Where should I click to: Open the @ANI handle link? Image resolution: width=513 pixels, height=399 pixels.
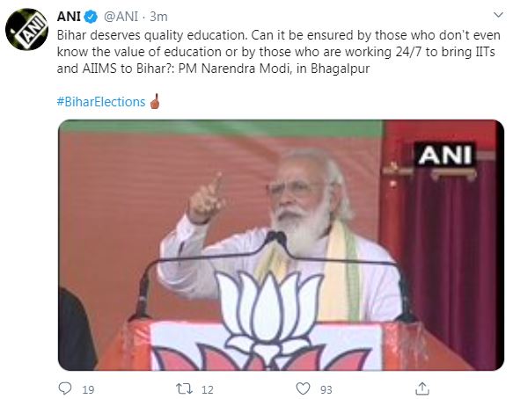[x=121, y=17]
